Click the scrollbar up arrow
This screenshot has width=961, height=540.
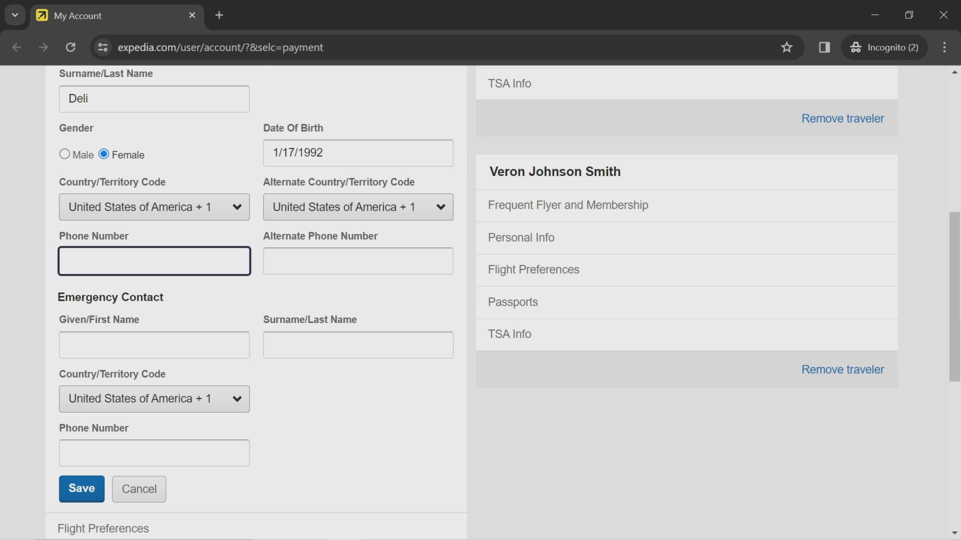point(954,72)
